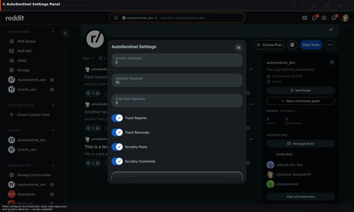Click mod shield on last post

(x=248, y=163)
